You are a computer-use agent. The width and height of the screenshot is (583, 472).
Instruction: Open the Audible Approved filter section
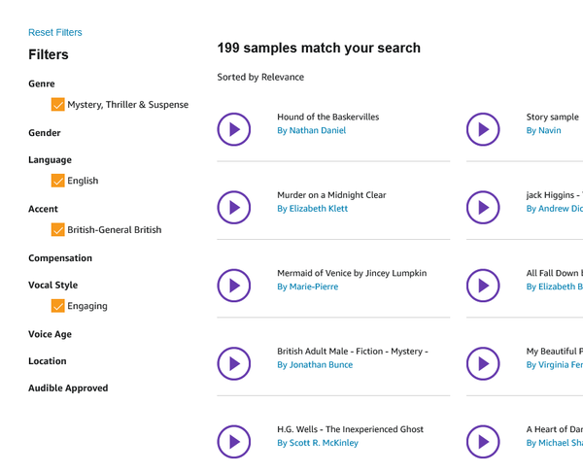(68, 388)
